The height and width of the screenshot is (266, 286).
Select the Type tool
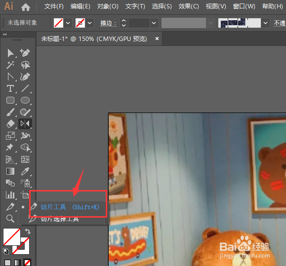[10, 88]
